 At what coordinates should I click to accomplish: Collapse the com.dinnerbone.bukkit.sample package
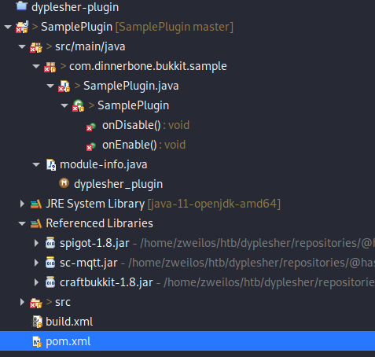(36, 66)
